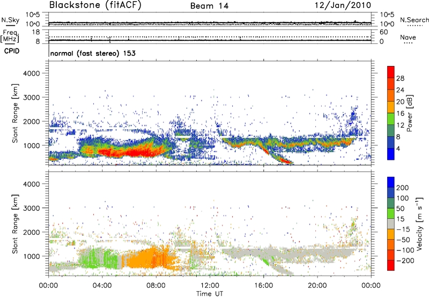Click the CPID label
429x297 pixels.
tap(12, 51)
